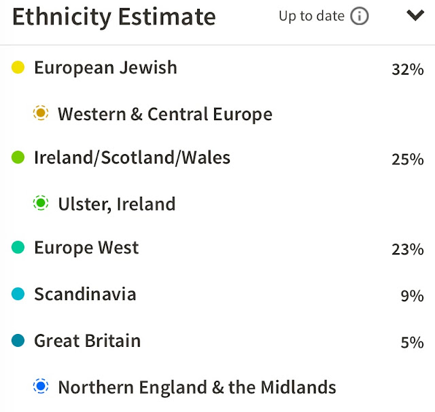The height and width of the screenshot is (412, 435).
Task: Select the teal Europe West dot
Action: 18,247
